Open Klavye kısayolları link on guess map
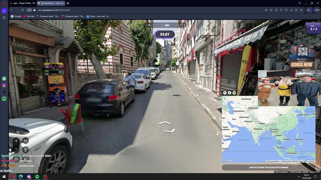The height and width of the screenshot is (180, 321). (273, 161)
